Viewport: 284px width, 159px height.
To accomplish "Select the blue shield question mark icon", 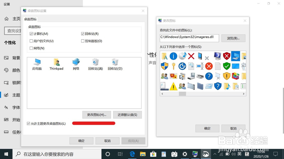I will click(218, 86).
